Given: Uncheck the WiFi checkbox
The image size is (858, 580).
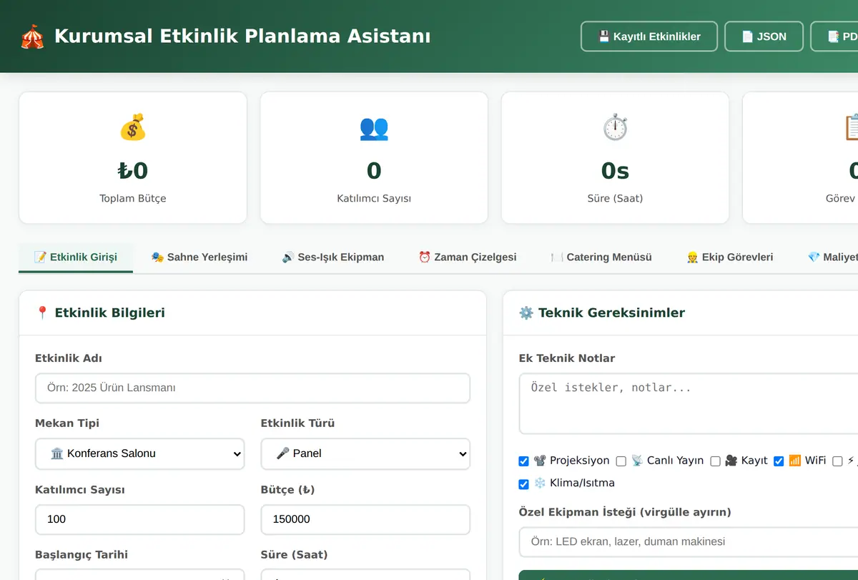Looking at the screenshot, I should click(x=779, y=461).
